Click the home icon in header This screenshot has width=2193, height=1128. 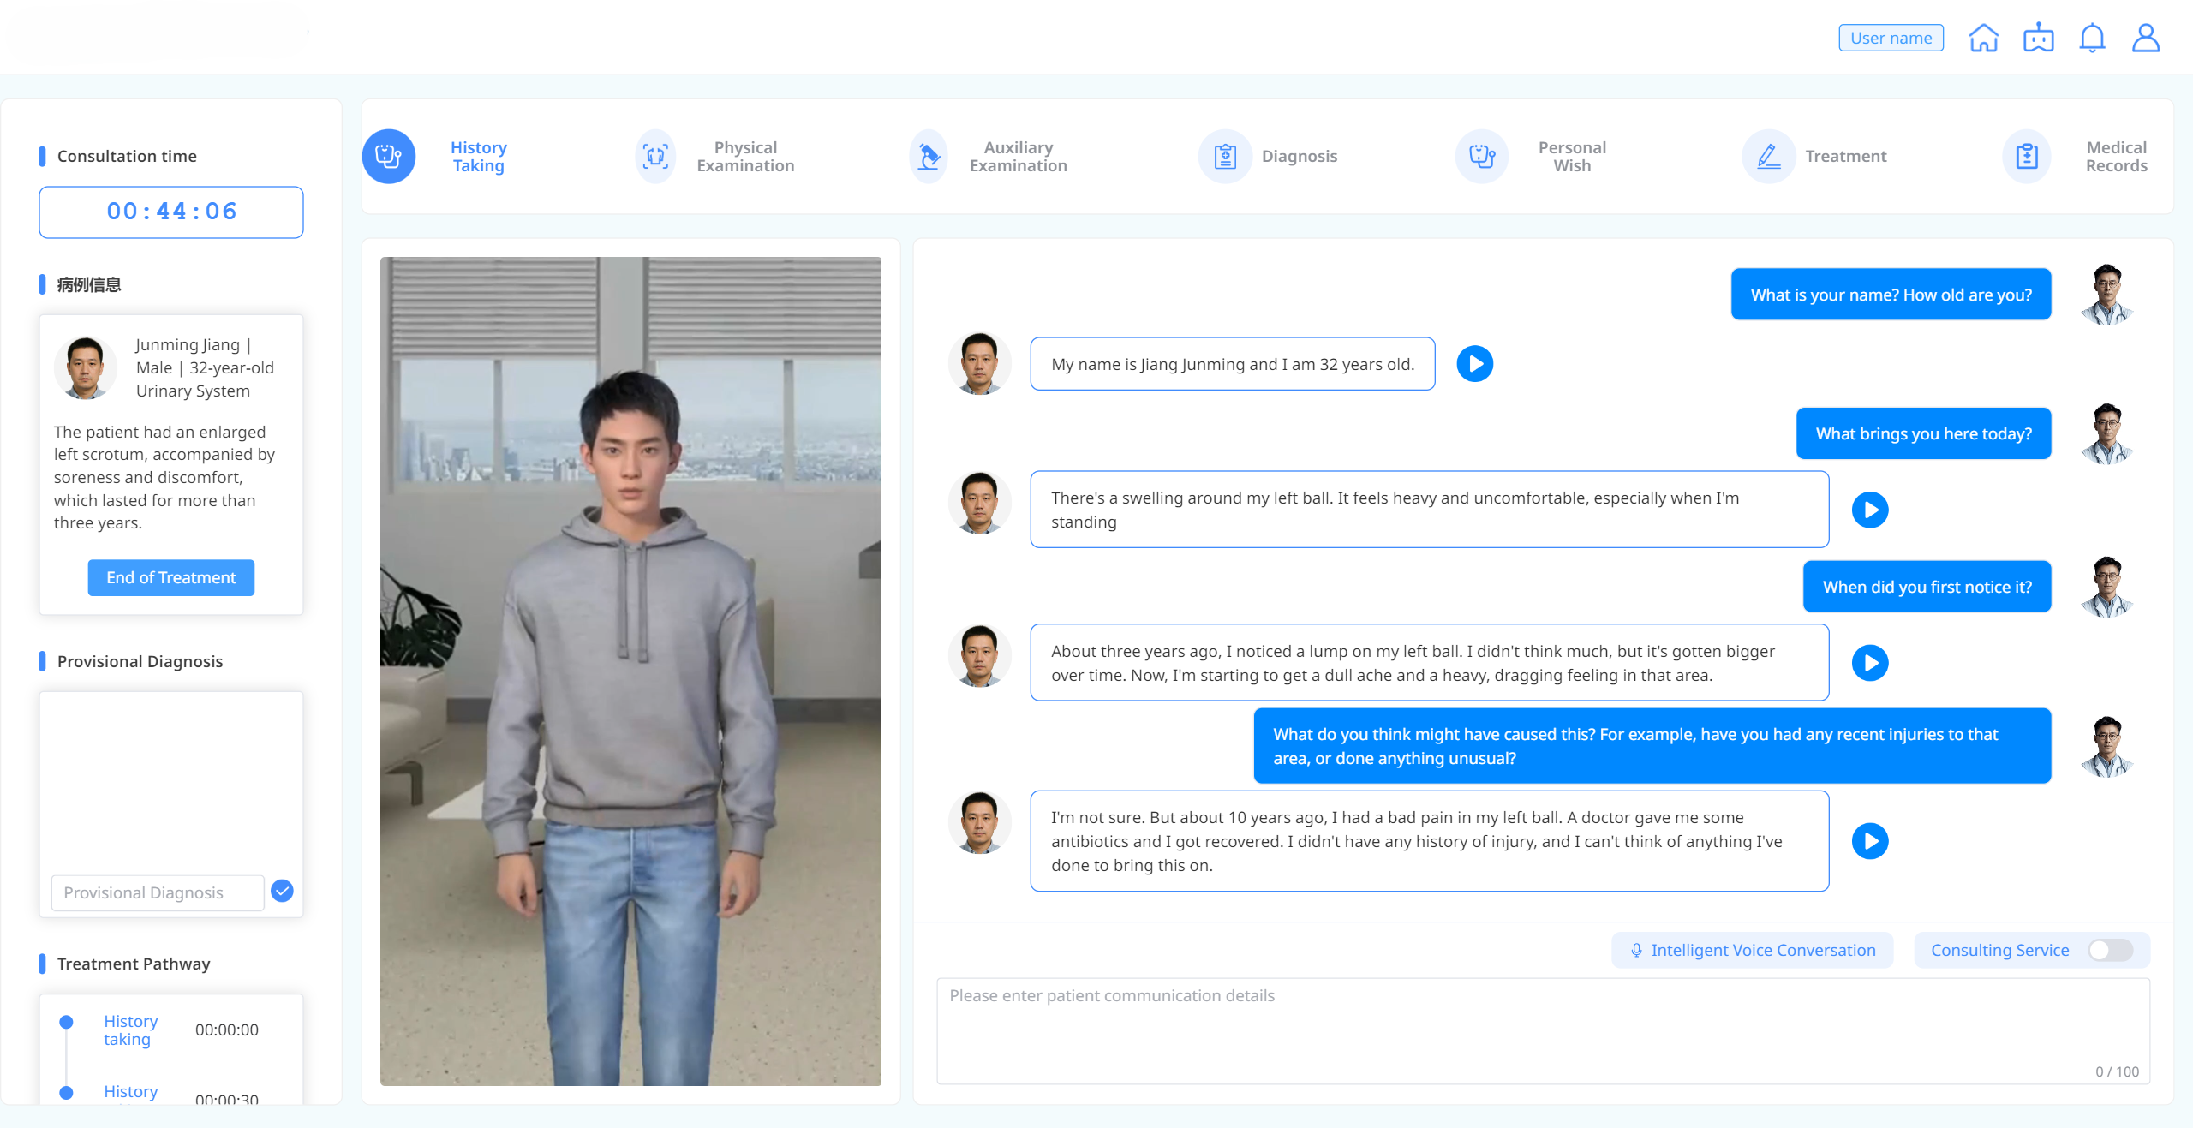pos(1983,39)
